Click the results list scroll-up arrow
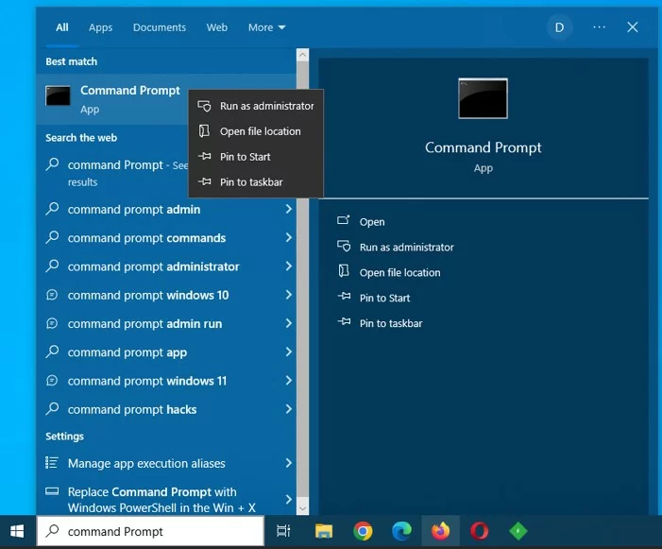This screenshot has width=662, height=549. [x=303, y=55]
